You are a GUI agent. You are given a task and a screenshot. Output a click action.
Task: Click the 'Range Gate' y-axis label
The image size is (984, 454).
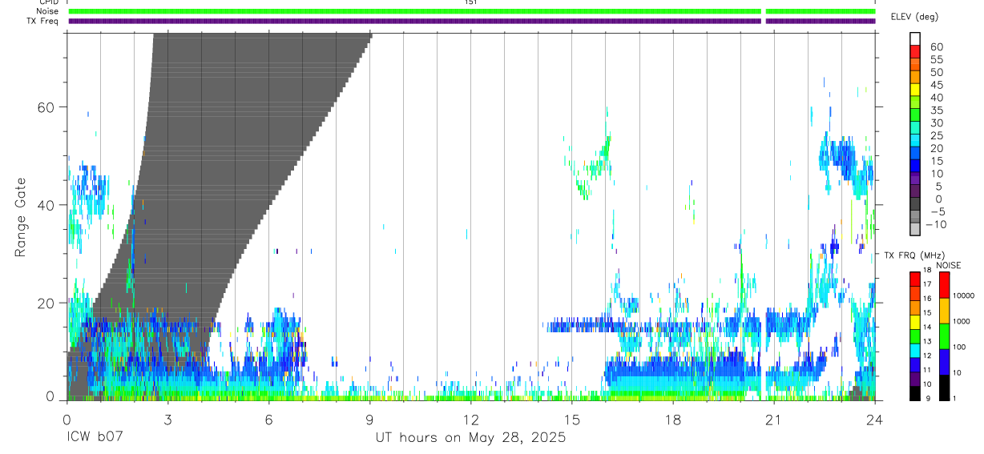pyautogui.click(x=21, y=217)
